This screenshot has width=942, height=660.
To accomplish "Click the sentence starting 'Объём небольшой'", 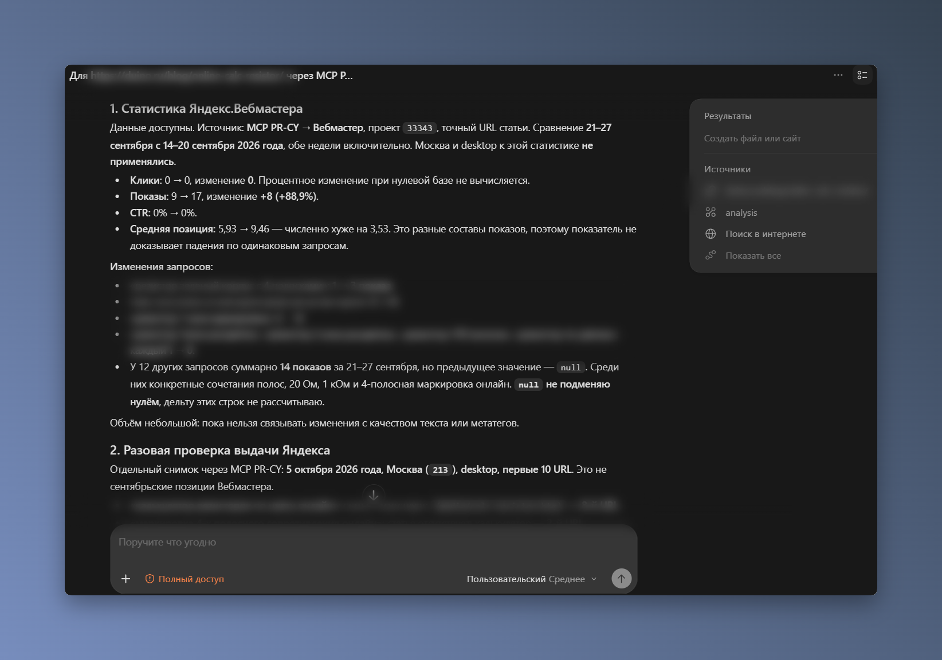I will pyautogui.click(x=315, y=423).
